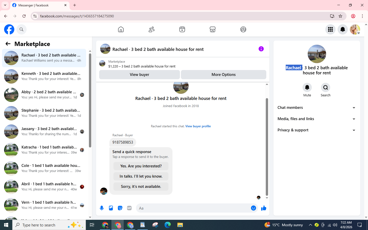Go to the Home feed icon

coord(121,29)
